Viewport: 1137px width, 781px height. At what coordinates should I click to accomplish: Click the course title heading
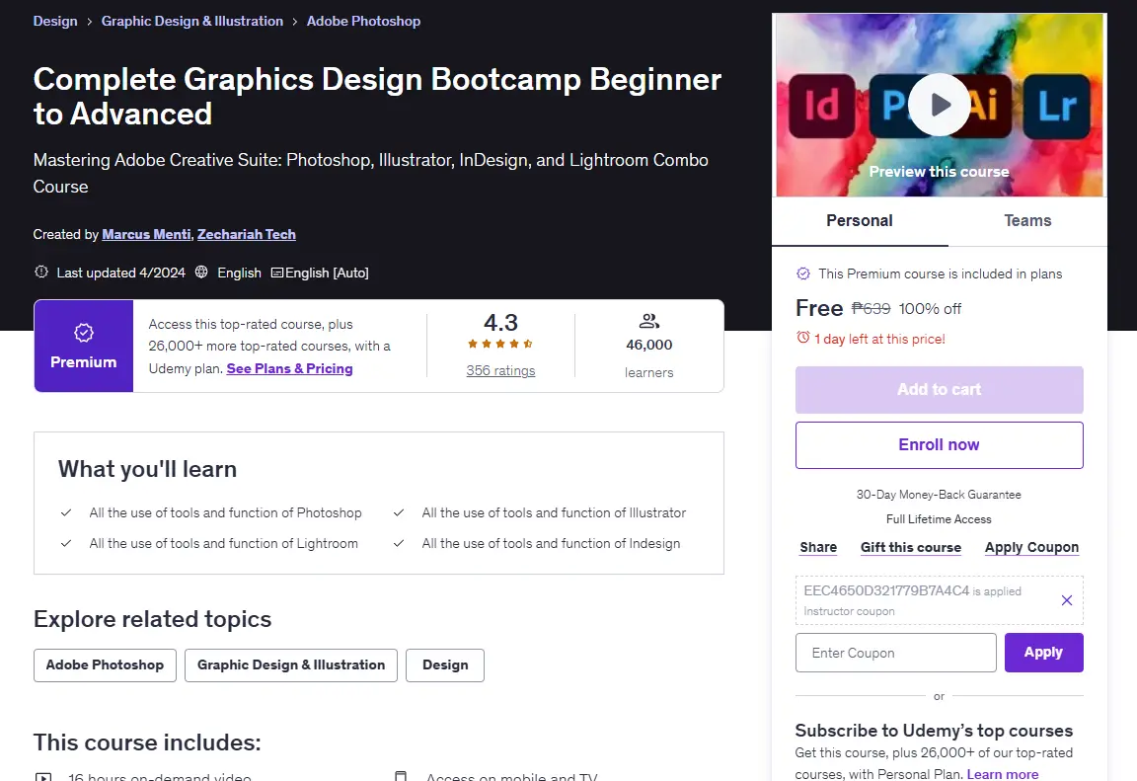click(x=377, y=97)
